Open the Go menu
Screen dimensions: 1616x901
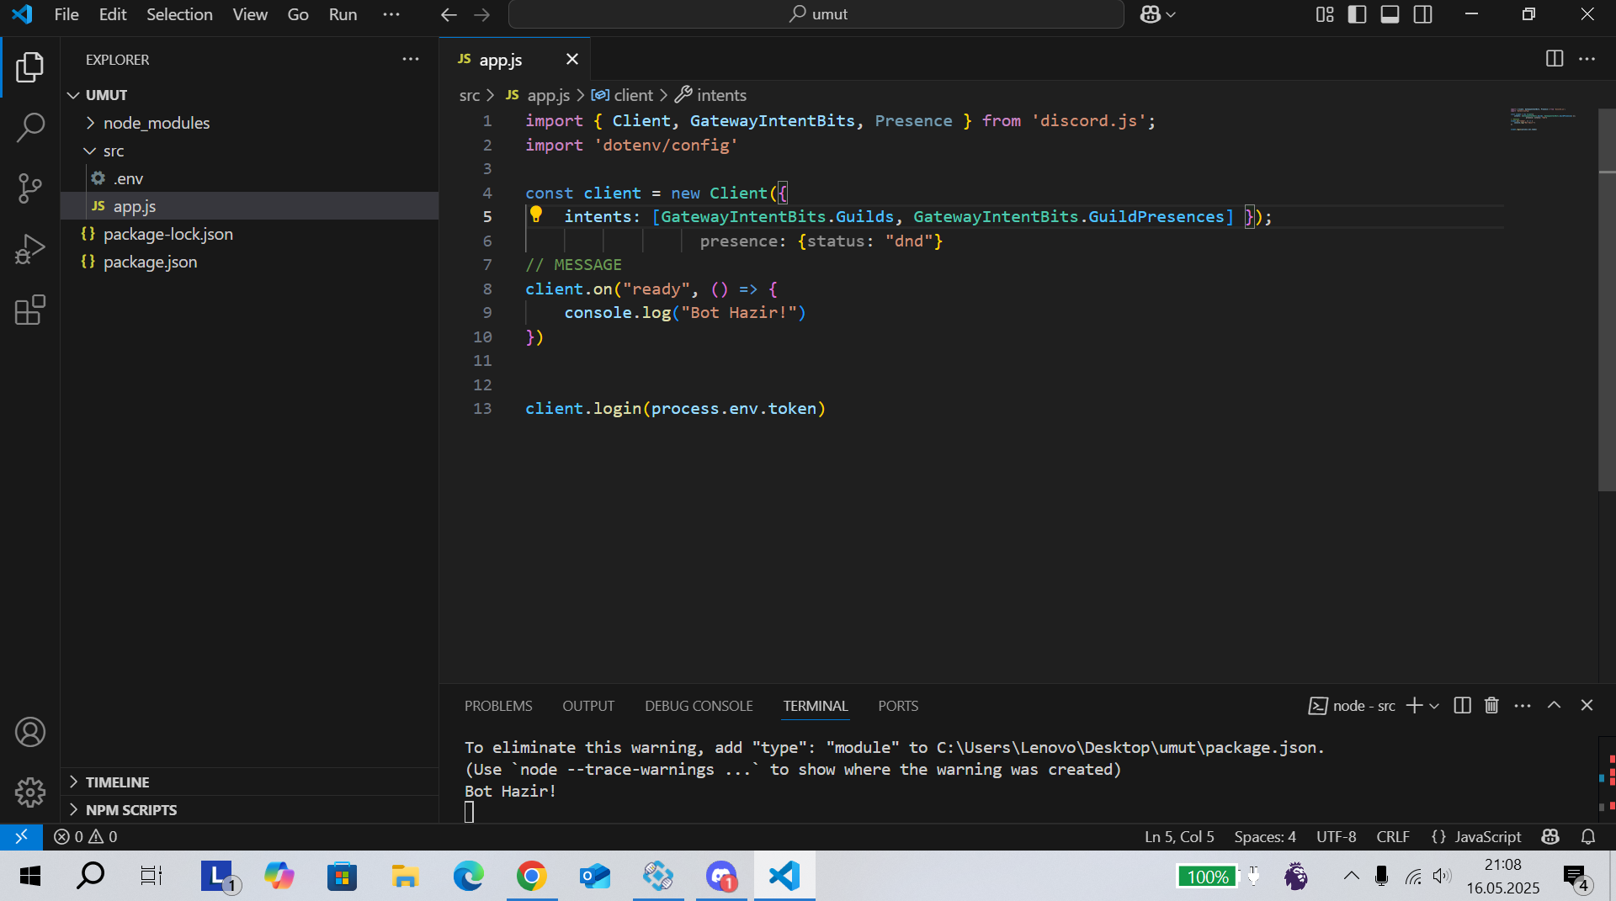(x=298, y=14)
